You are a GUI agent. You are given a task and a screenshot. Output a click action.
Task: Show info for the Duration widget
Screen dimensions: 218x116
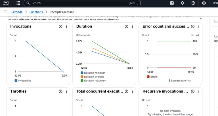(127, 26)
